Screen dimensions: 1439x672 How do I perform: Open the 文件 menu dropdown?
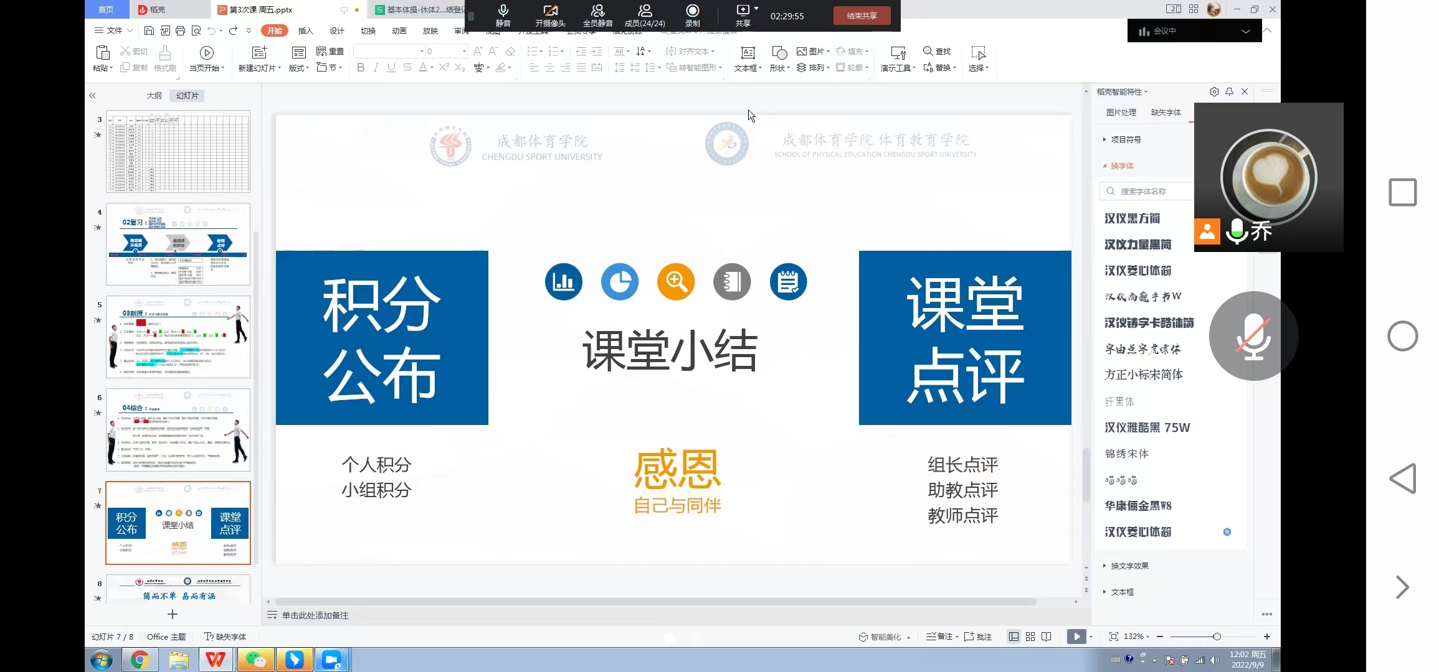pos(113,30)
